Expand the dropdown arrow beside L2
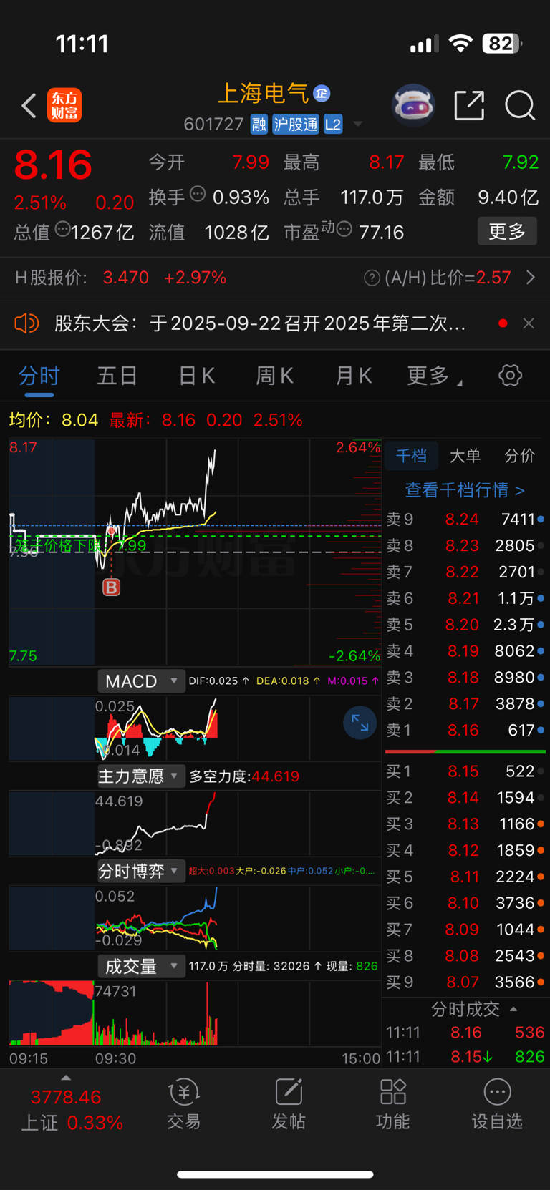This screenshot has width=550, height=1190. (x=357, y=125)
